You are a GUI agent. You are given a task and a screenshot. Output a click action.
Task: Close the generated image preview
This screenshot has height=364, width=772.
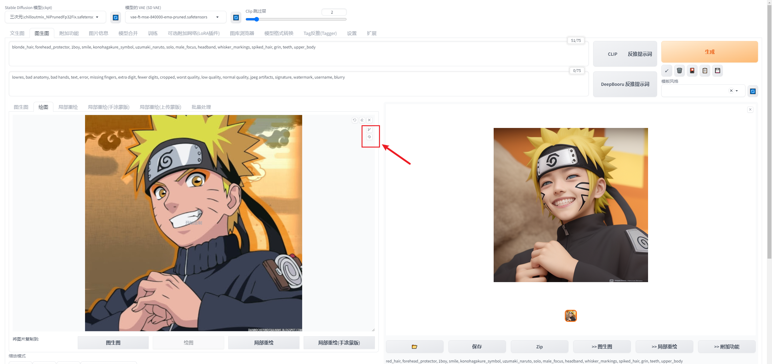pos(750,110)
